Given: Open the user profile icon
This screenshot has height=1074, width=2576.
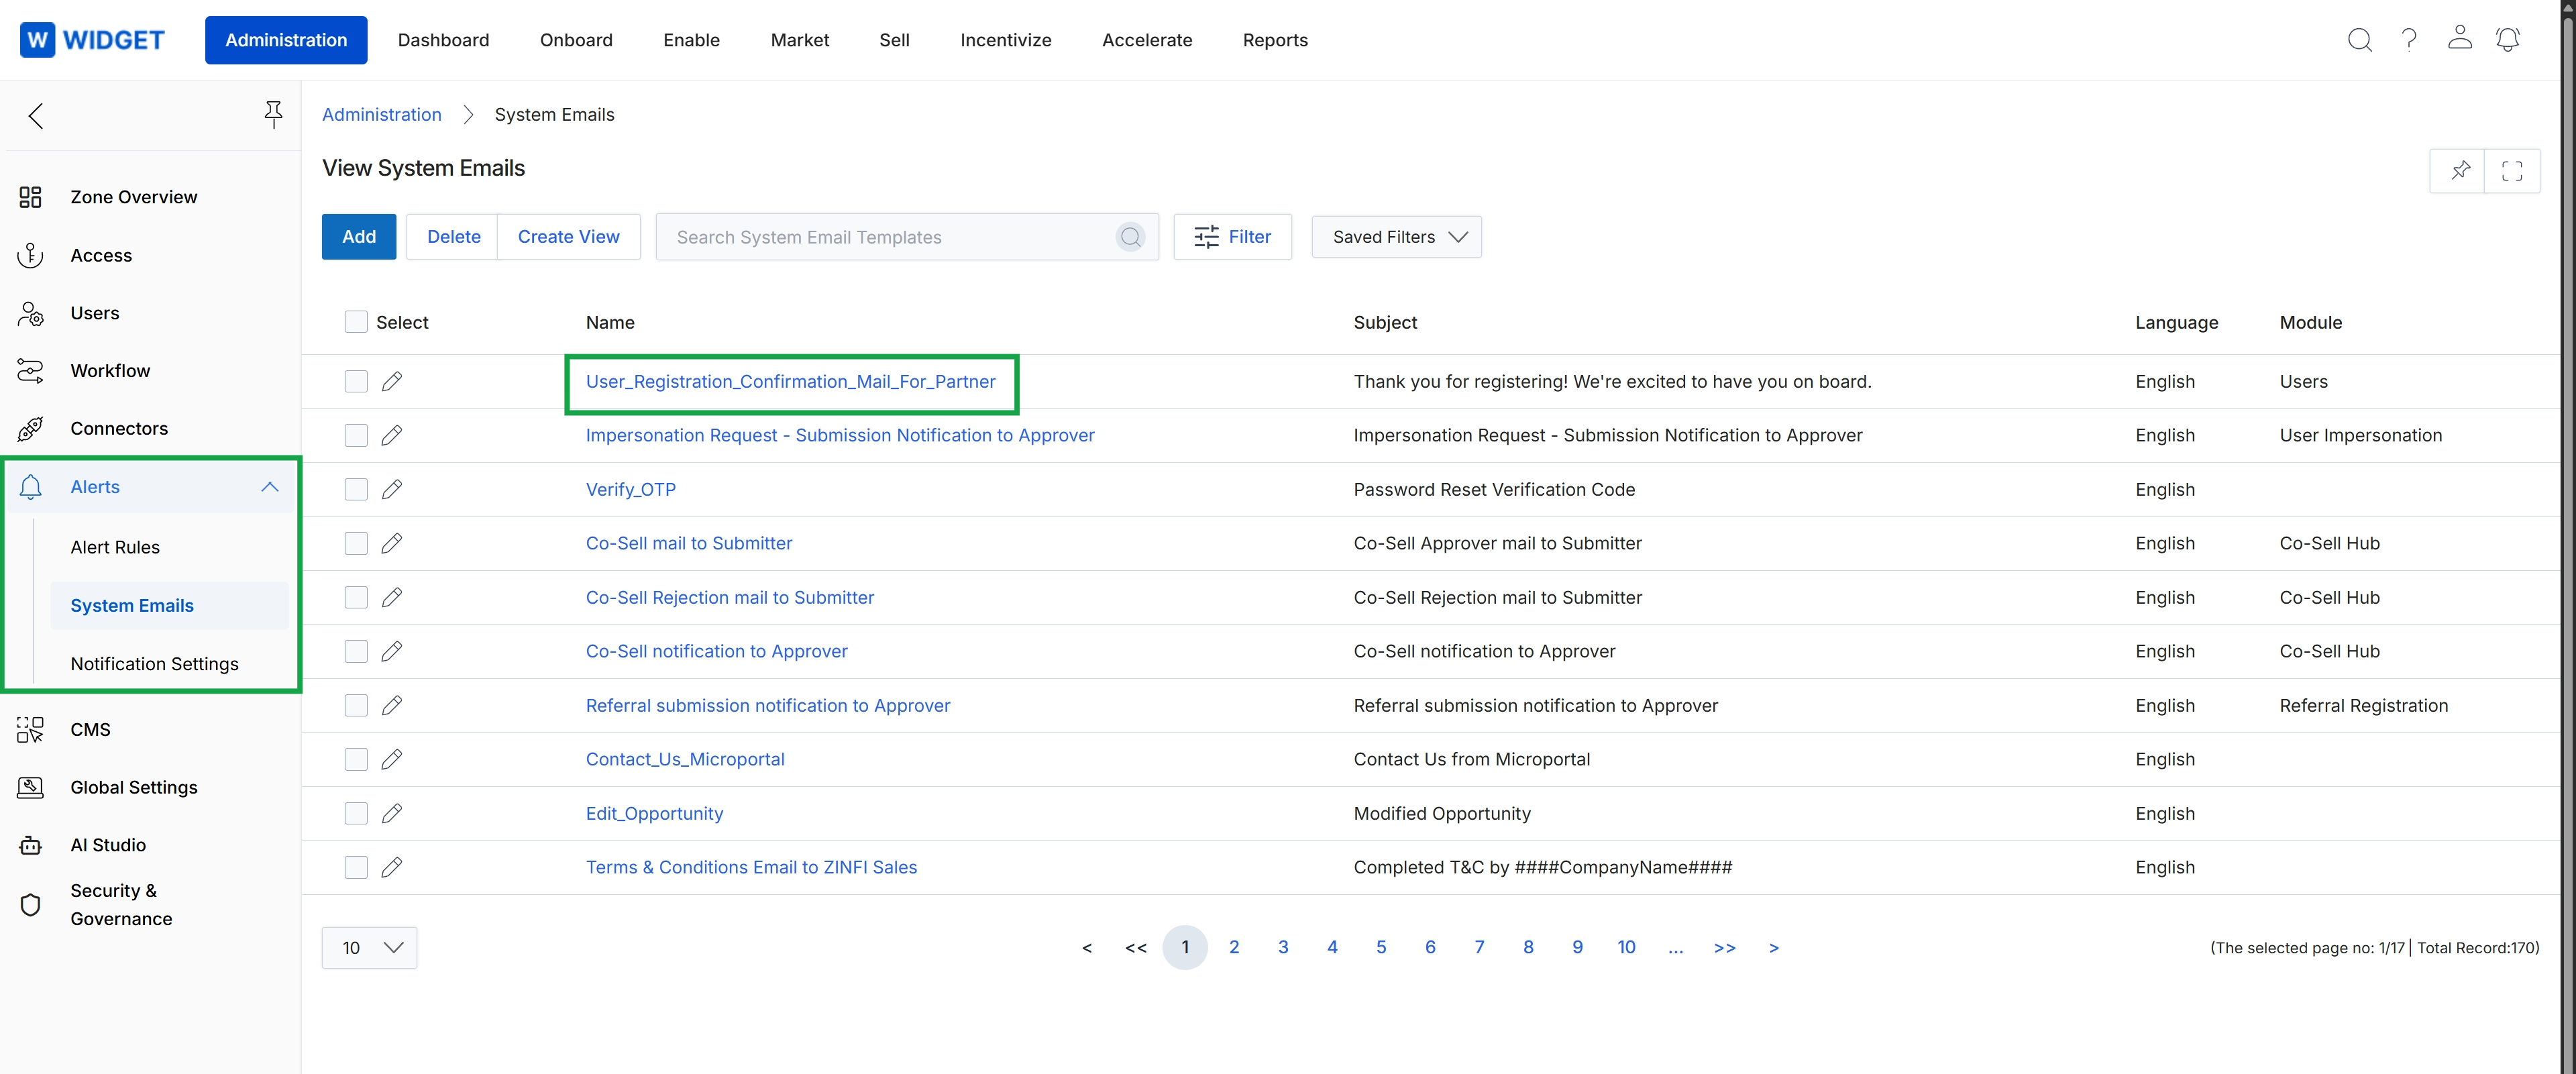Looking at the screenshot, I should pos(2459,38).
